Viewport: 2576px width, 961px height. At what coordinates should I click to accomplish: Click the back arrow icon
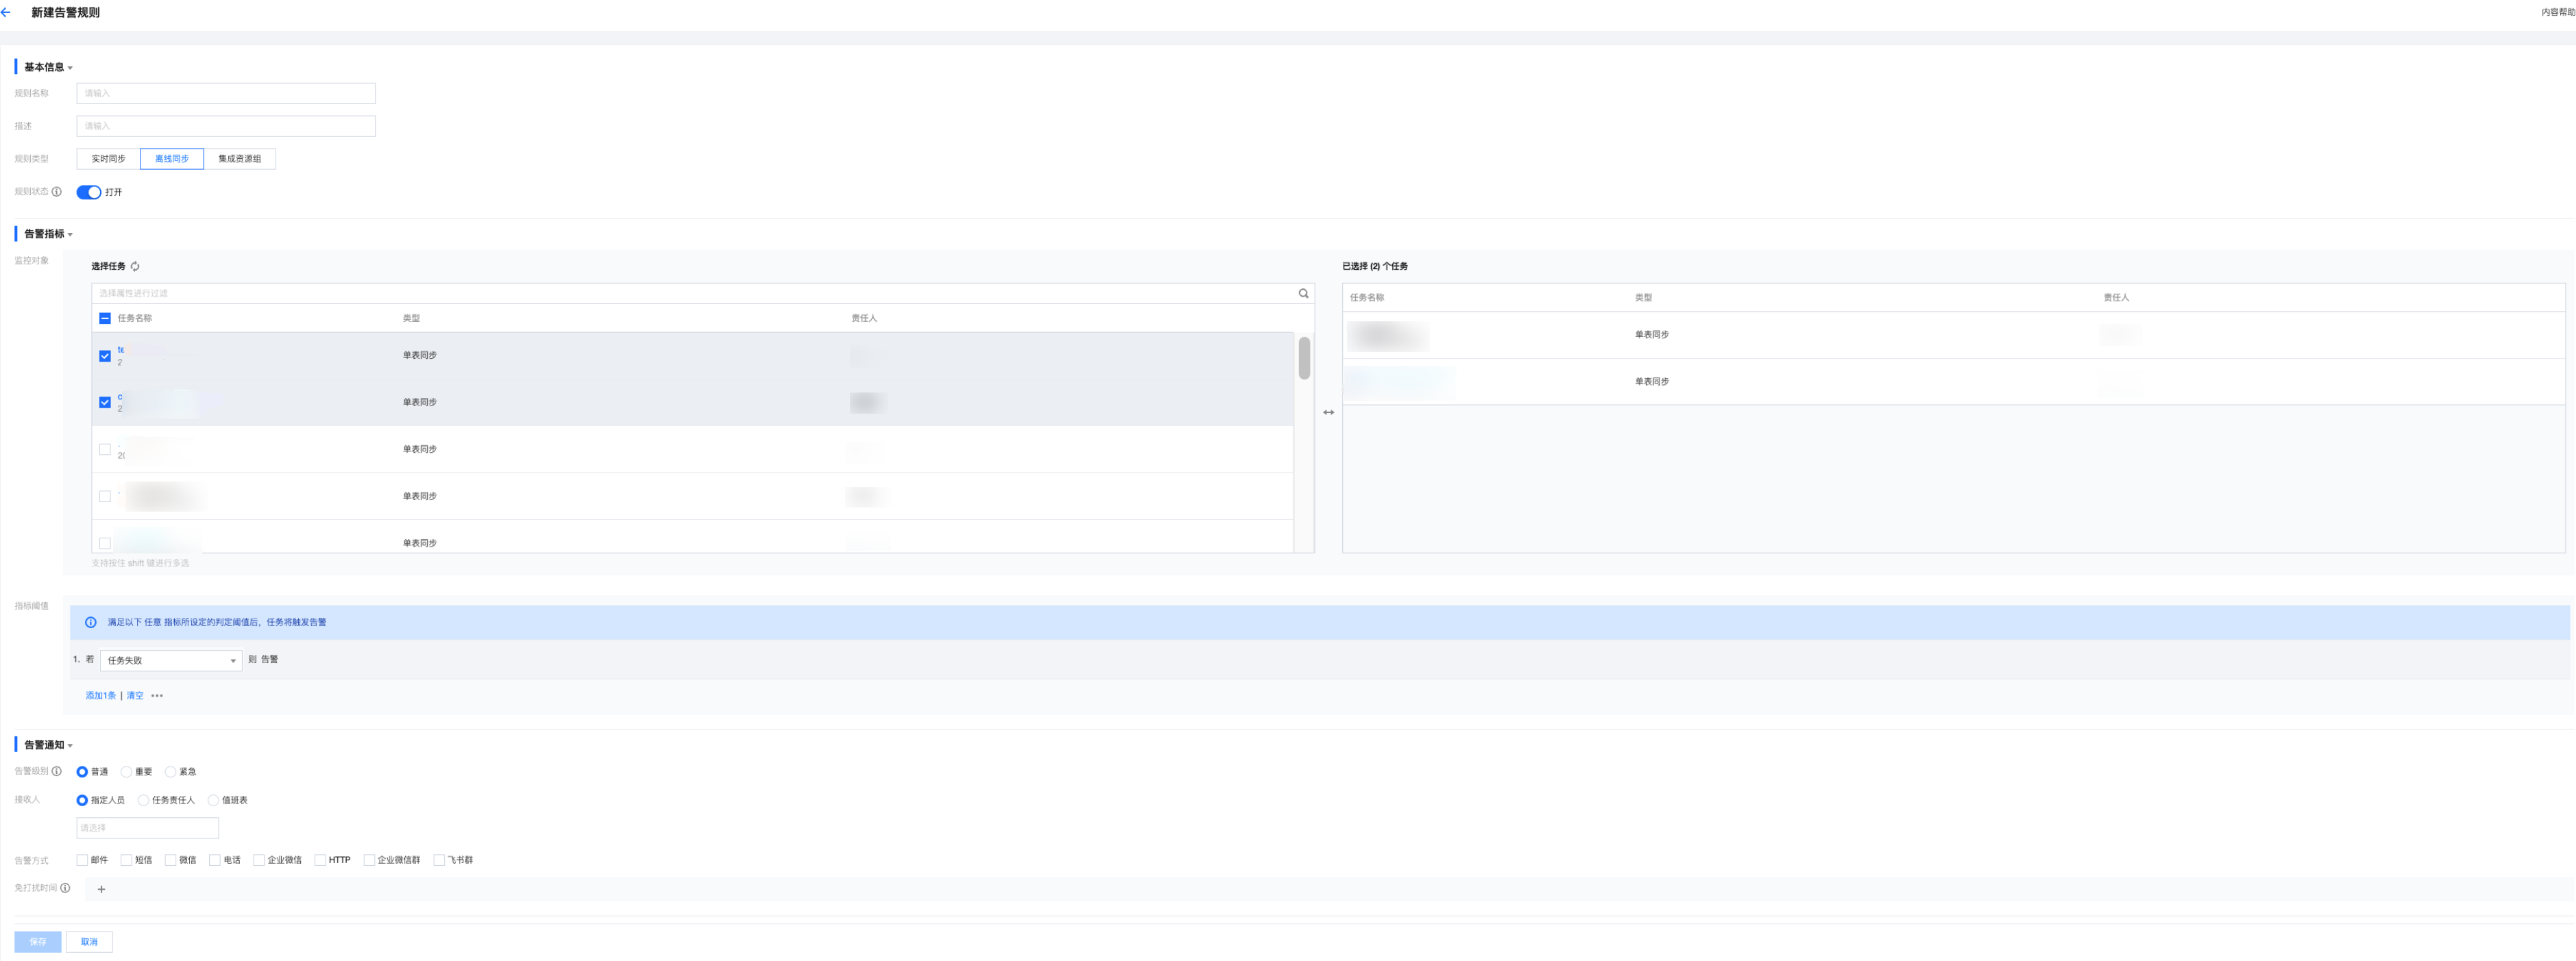(7, 12)
